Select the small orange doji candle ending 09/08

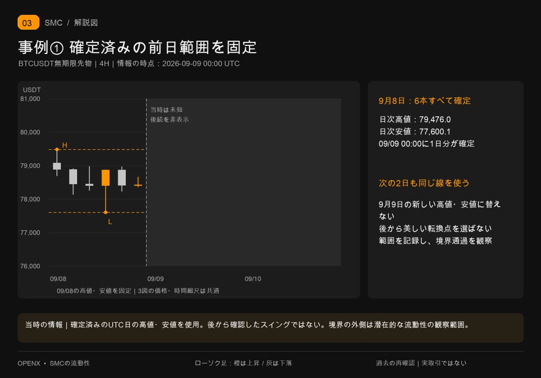coord(138,182)
